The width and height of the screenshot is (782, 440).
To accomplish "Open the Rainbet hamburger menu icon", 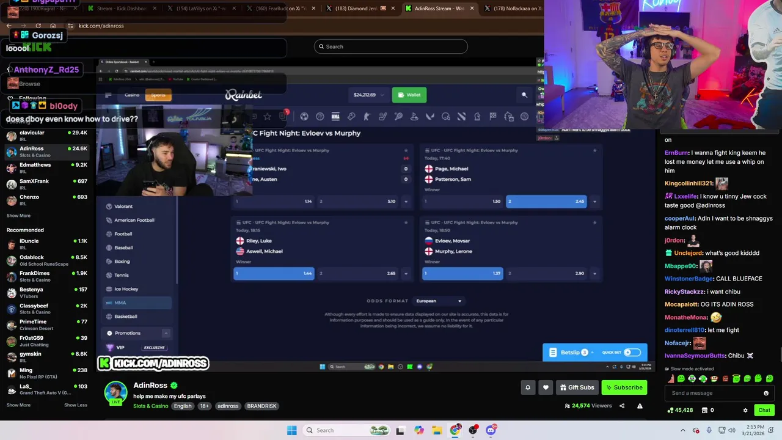I will pyautogui.click(x=108, y=95).
